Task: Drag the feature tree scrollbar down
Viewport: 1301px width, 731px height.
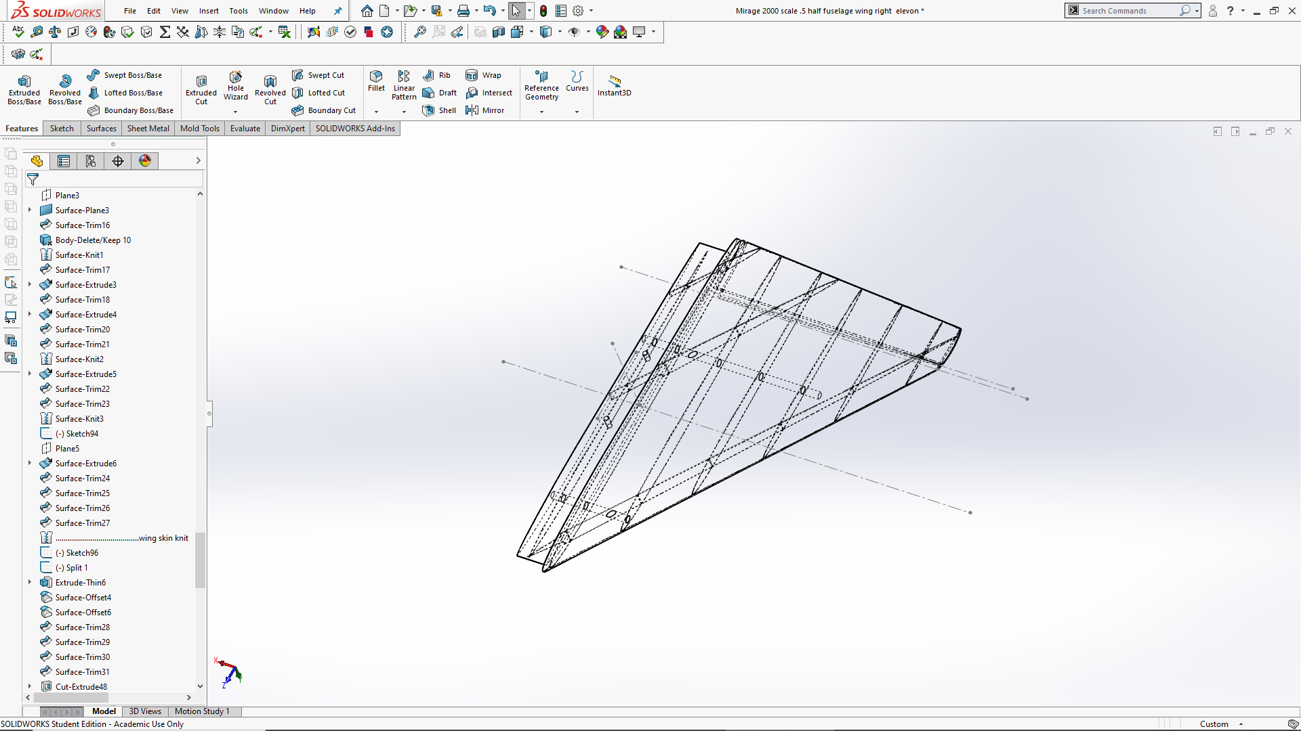Action: click(x=200, y=686)
